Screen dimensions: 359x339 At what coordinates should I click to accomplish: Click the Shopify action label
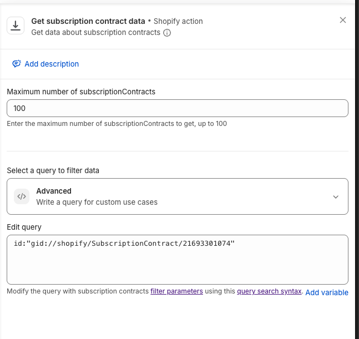178,21
